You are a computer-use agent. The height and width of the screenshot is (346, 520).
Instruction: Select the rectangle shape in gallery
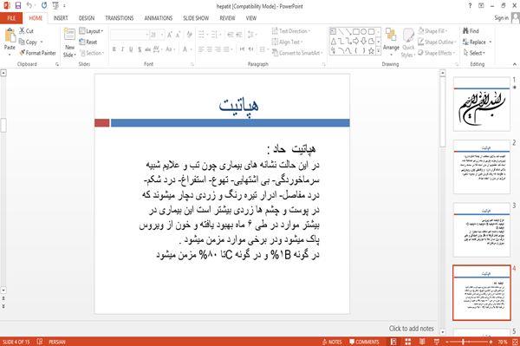pyautogui.click(x=356, y=32)
